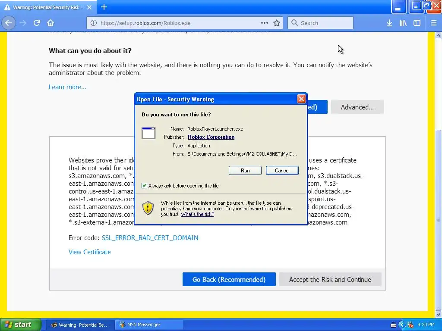
Task: Open a new tab with plus button
Action: 104,7
